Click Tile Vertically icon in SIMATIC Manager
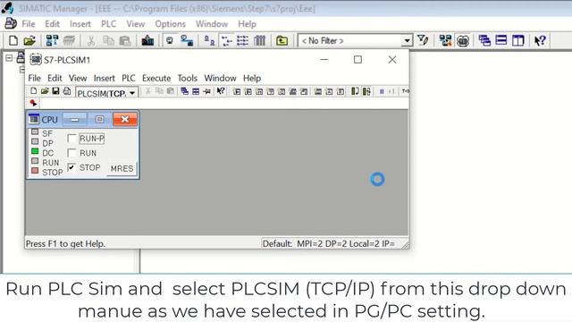Image resolution: width=572 pixels, height=322 pixels. point(518,40)
